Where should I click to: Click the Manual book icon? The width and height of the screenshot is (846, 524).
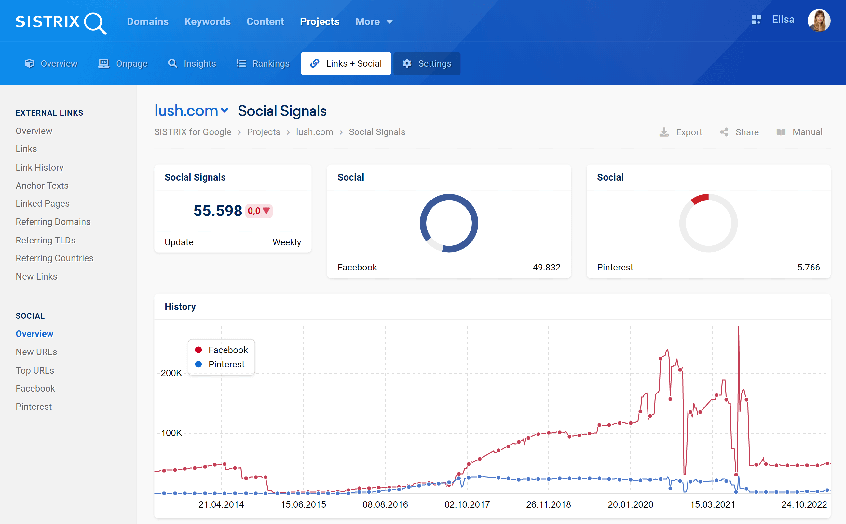pyautogui.click(x=781, y=132)
